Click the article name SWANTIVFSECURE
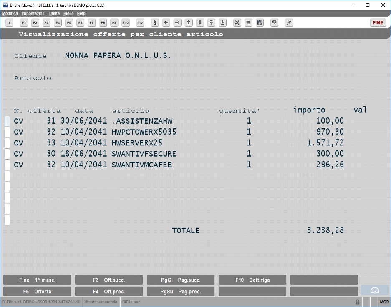The height and width of the screenshot is (307, 391). 144,154
